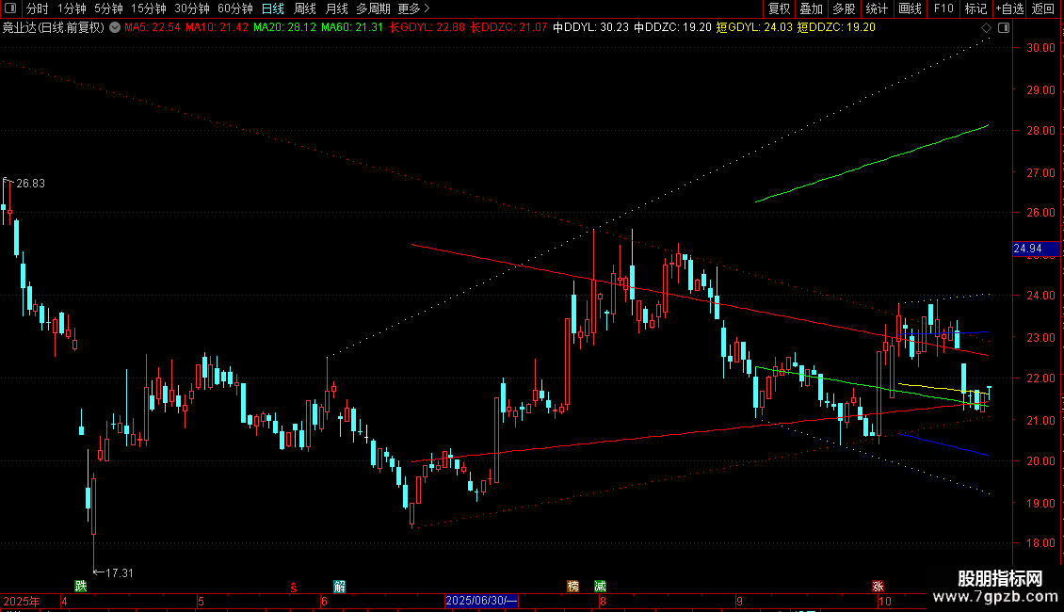Click the red $ marker on timeline

[x=293, y=588]
